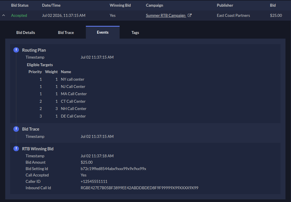The height and width of the screenshot is (202, 291).
Task: Click the Call Accepted value Yes
Action: (x=84, y=175)
